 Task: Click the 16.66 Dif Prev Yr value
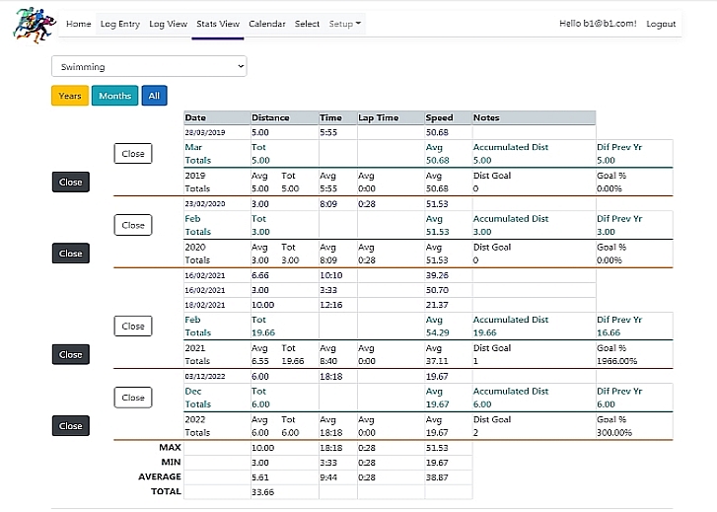tap(609, 332)
